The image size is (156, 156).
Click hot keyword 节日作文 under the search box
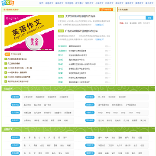pyautogui.click(x=146, y=23)
